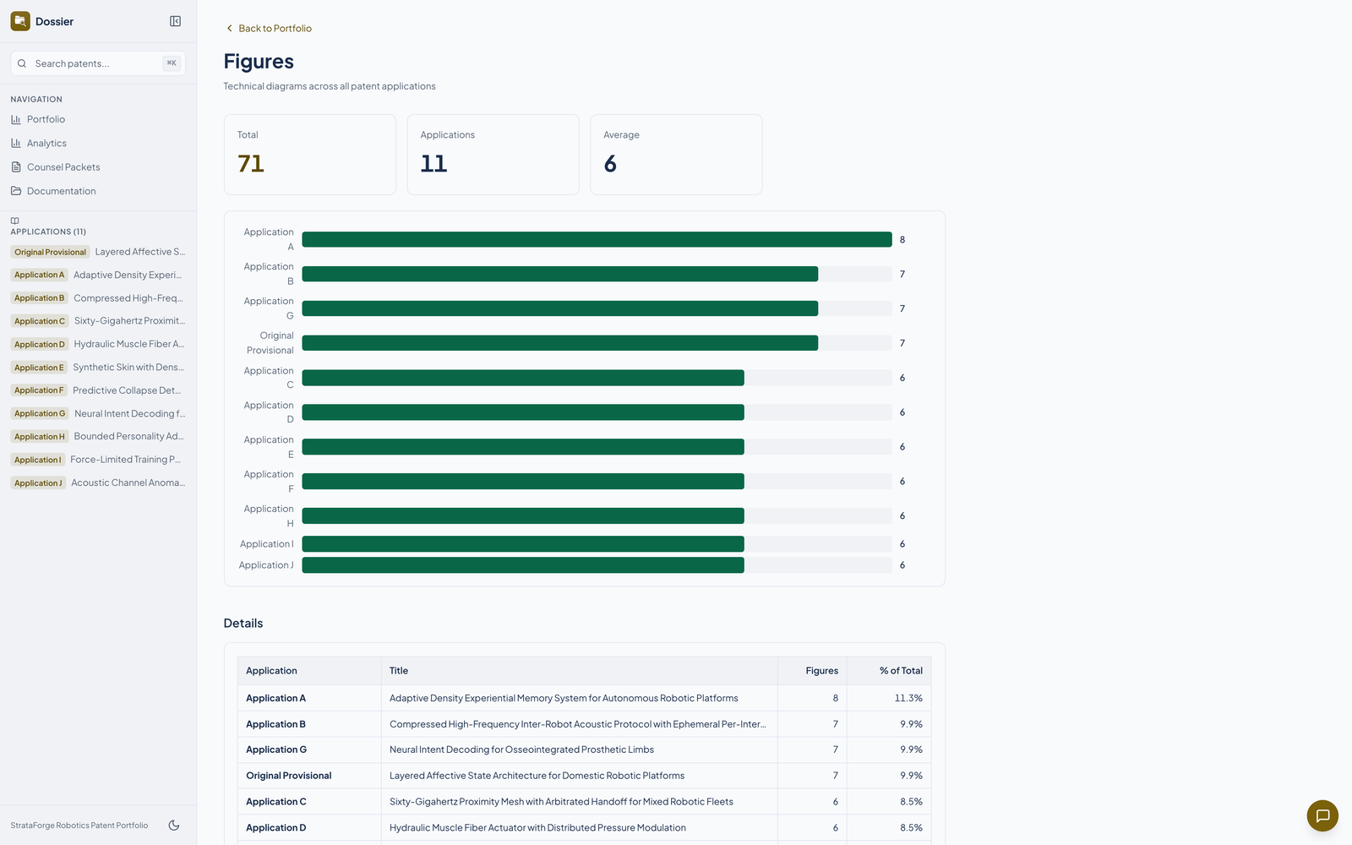Select Application G row in Details table
Image resolution: width=1352 pixels, height=845 pixels.
[585, 750]
